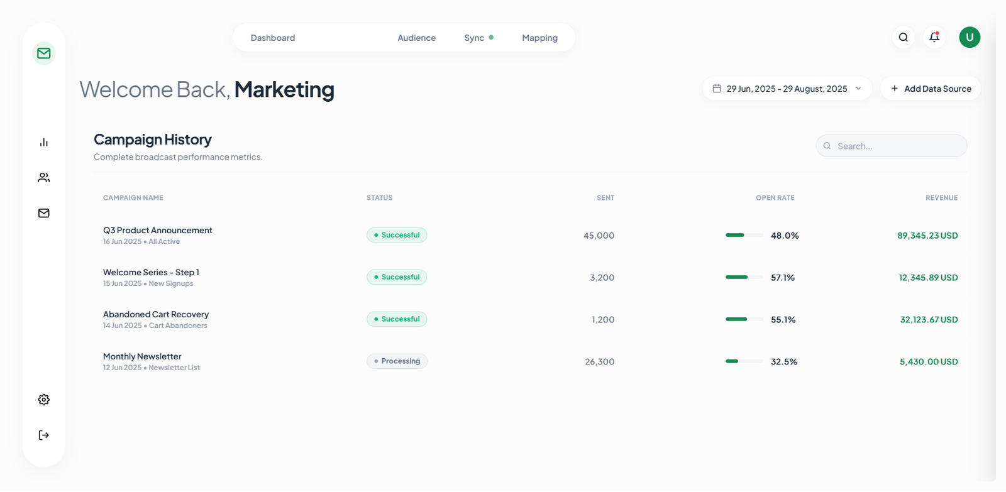The width and height of the screenshot is (1006, 492).
Task: Click the 1,200 sent value
Action: click(603, 320)
